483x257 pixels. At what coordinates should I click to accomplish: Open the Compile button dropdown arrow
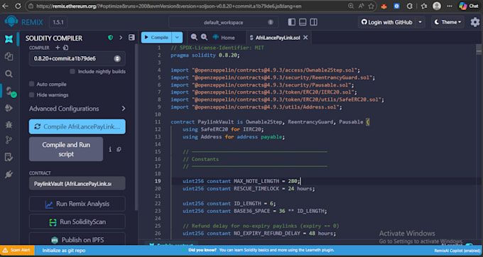tap(177, 37)
